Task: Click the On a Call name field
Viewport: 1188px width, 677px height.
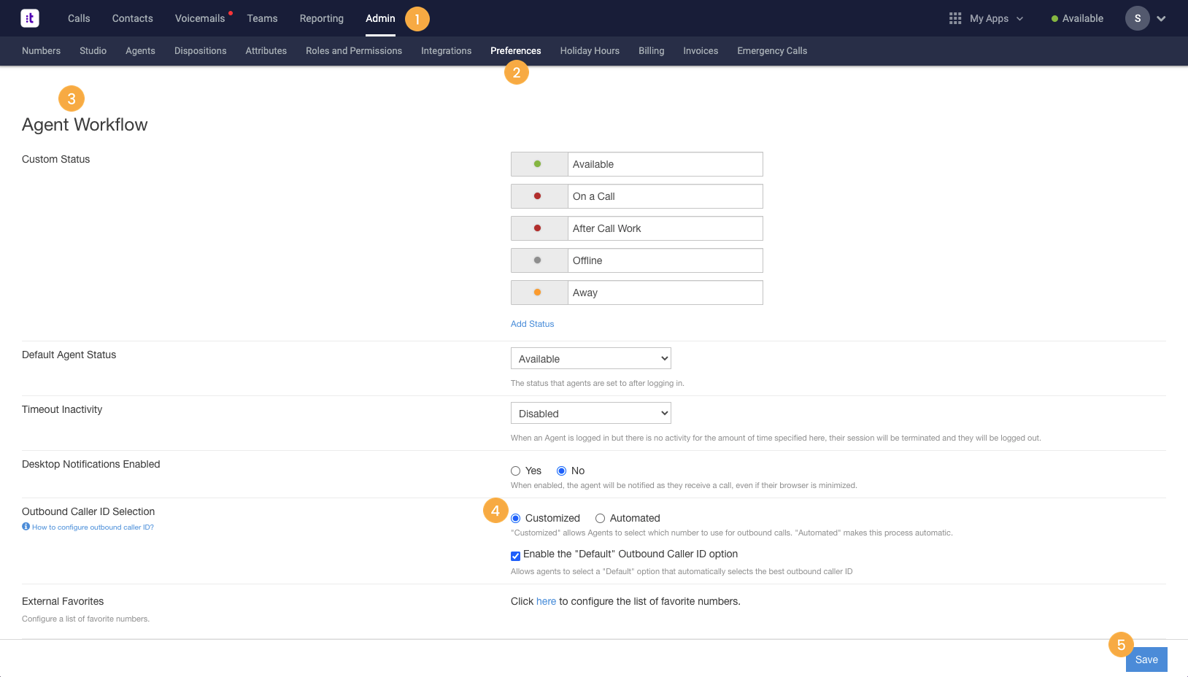Action: click(x=666, y=196)
